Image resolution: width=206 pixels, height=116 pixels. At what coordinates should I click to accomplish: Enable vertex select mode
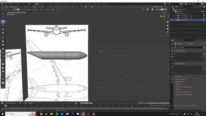pos(14,9)
